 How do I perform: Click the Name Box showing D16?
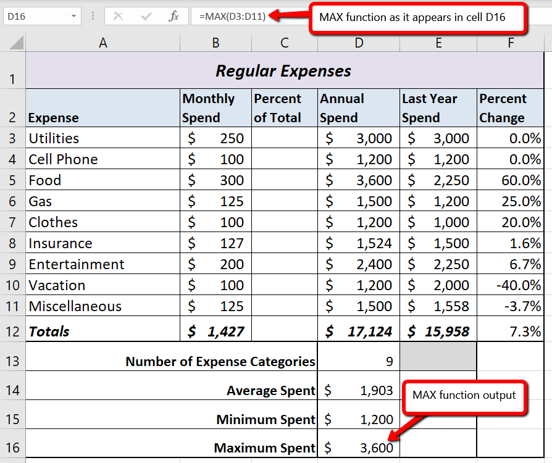(x=42, y=16)
